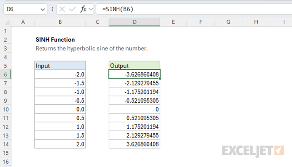The width and height of the screenshot is (292, 167).
Task: Select row 7 header
Action: [5, 83]
